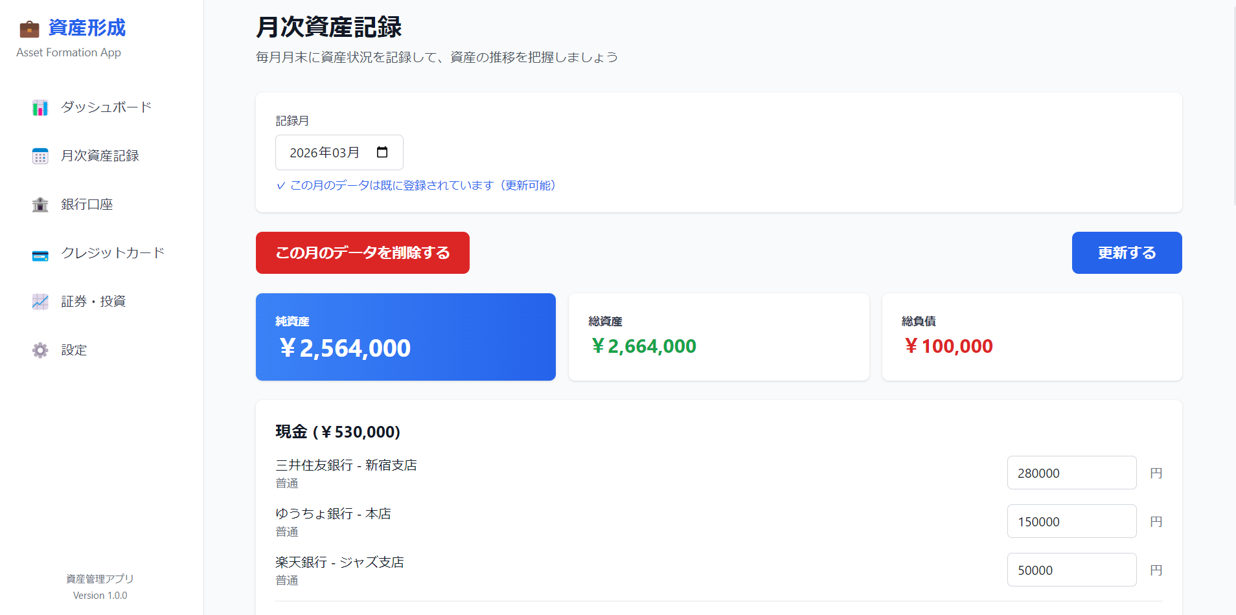Select the クレジットカード card icon
The width and height of the screenshot is (1236, 615).
click(40, 253)
